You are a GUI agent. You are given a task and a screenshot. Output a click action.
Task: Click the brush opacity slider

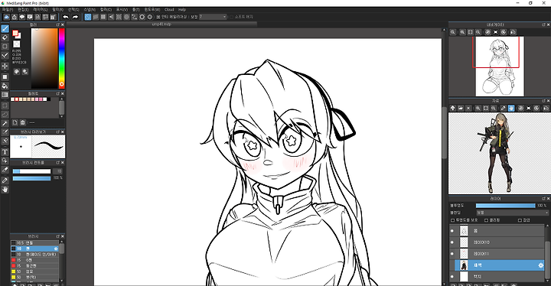pyautogui.click(x=31, y=178)
